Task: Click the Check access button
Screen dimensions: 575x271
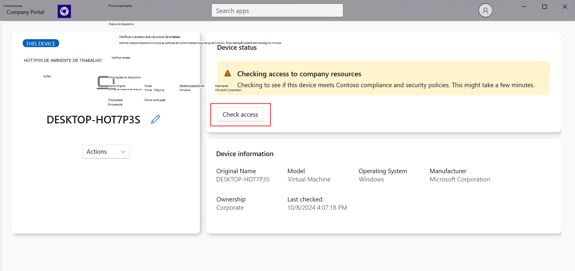Action: pos(240,115)
